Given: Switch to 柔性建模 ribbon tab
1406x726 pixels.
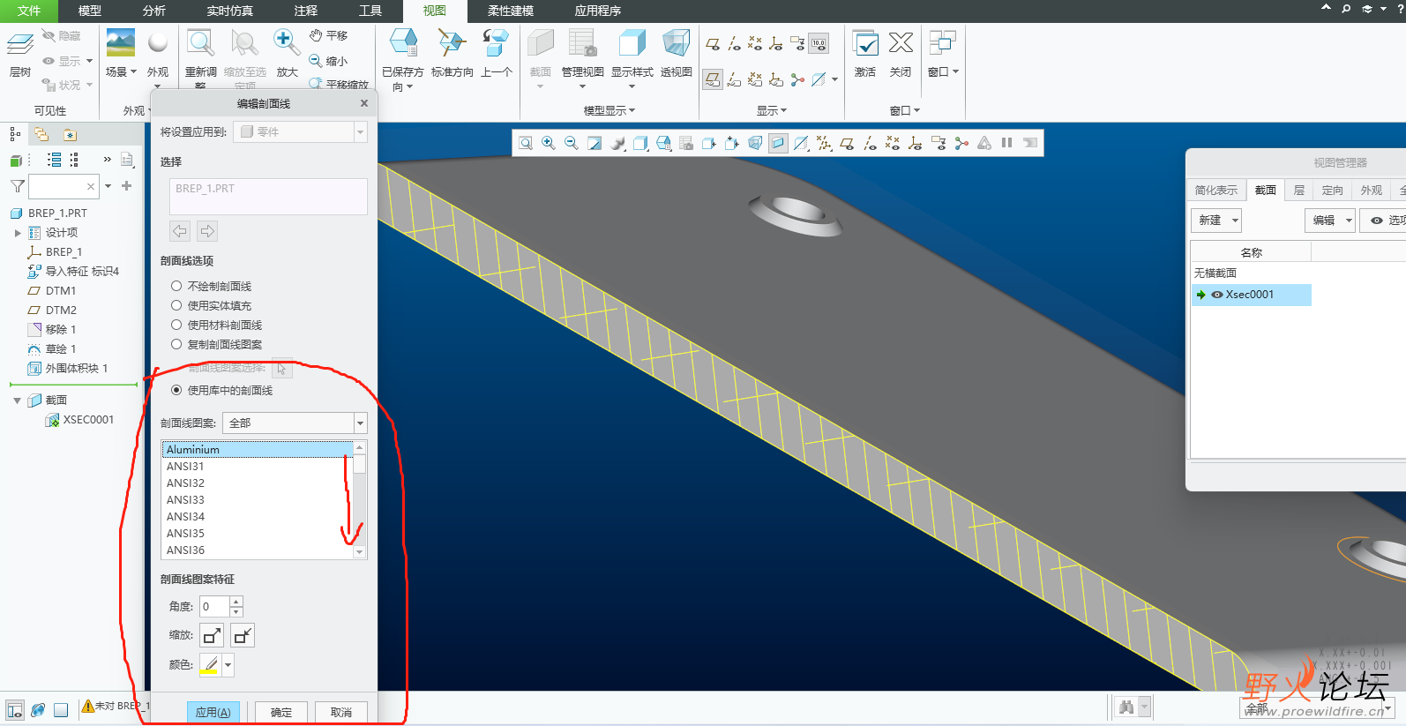Looking at the screenshot, I should [x=511, y=11].
